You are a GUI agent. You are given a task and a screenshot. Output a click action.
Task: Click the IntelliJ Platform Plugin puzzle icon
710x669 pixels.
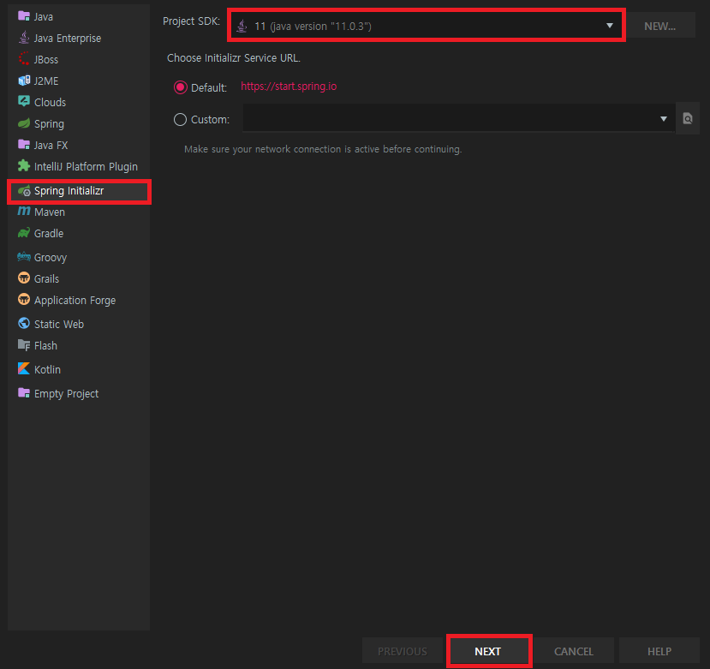23,166
